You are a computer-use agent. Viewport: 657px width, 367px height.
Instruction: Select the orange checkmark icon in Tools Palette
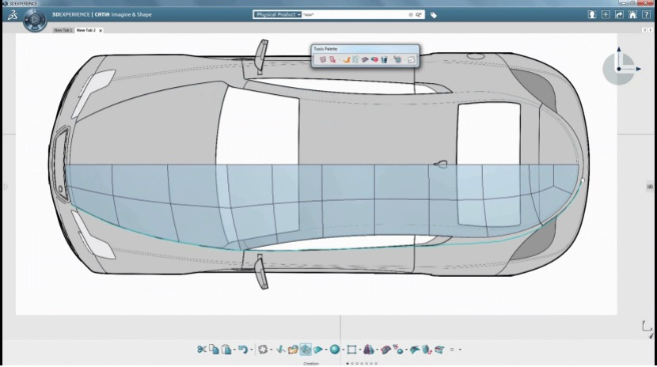(x=347, y=59)
